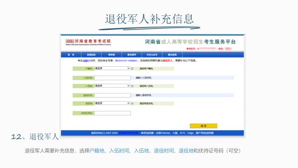Expand the 入伍地 请选择 dropdown
The height and width of the screenshot is (168, 298).
[x=112, y=86]
